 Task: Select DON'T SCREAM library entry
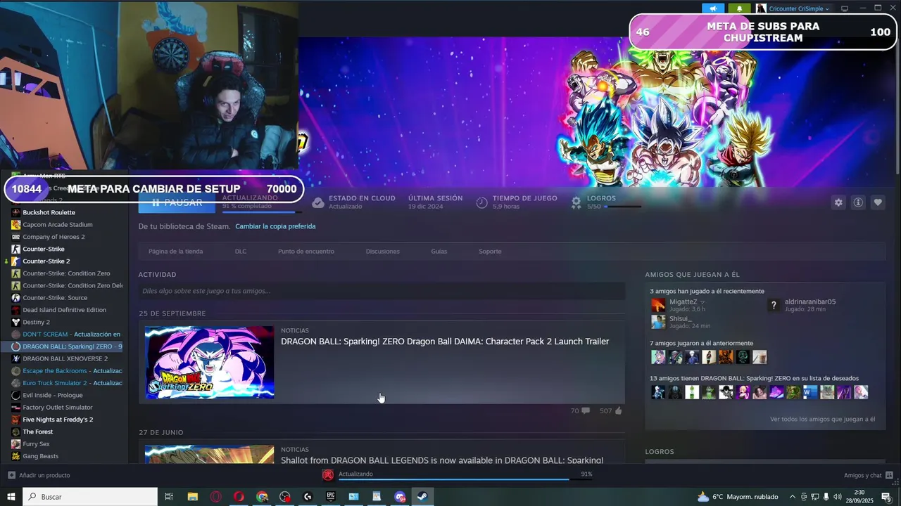tap(67, 335)
